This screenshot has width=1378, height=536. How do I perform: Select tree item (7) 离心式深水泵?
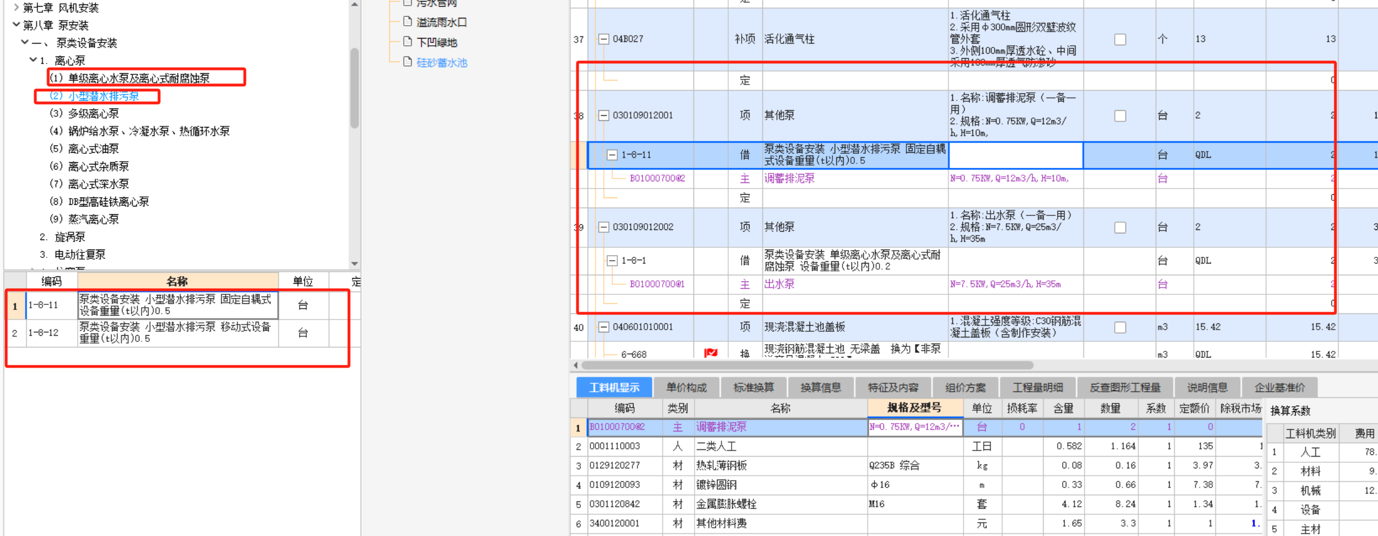coord(89,184)
